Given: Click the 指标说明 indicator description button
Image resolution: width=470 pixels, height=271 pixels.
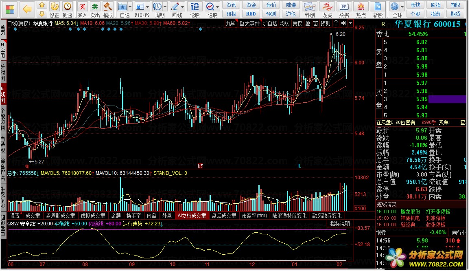Looking at the screenshot, I should pyautogui.click(x=340, y=224).
